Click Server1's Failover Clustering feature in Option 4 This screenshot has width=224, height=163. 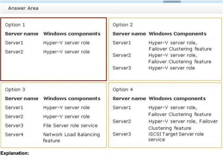pos(180,114)
